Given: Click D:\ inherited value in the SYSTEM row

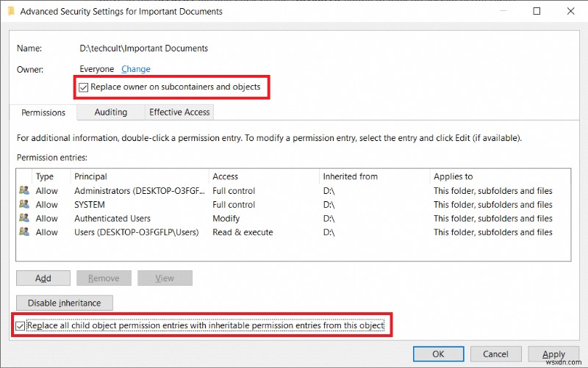Looking at the screenshot, I should pyautogui.click(x=329, y=205).
